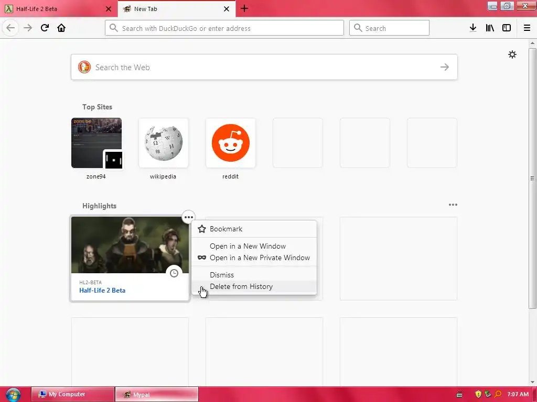Close the New Tab tab
The height and width of the screenshot is (402, 537).
(x=227, y=9)
